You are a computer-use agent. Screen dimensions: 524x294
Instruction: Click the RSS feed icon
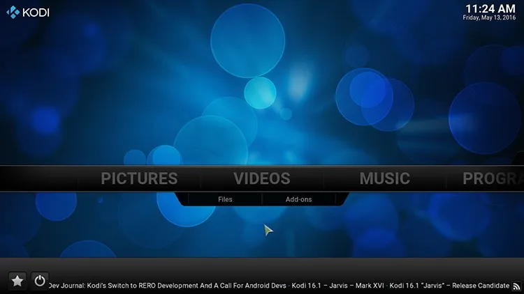516,286
